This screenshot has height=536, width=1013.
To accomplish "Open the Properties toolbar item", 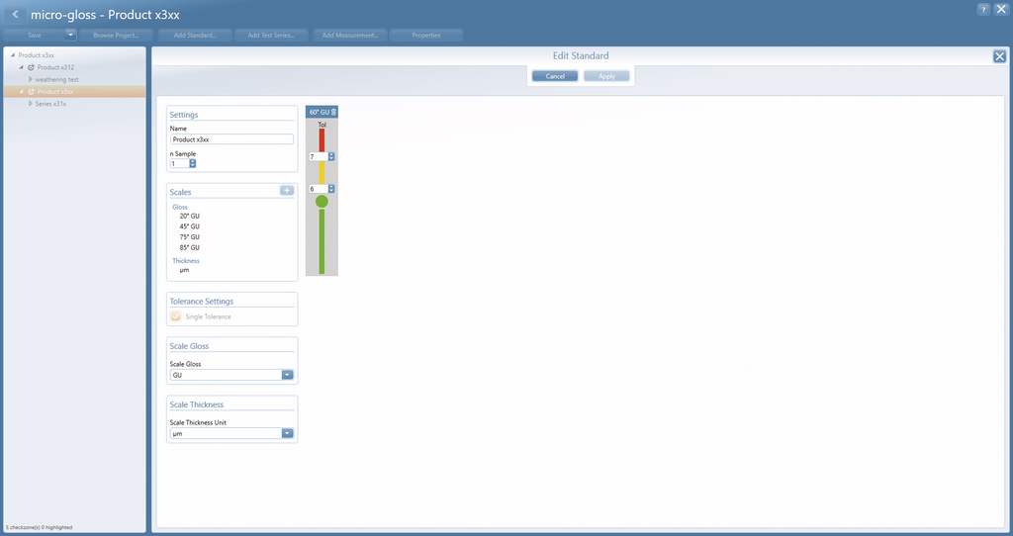I will click(x=425, y=35).
